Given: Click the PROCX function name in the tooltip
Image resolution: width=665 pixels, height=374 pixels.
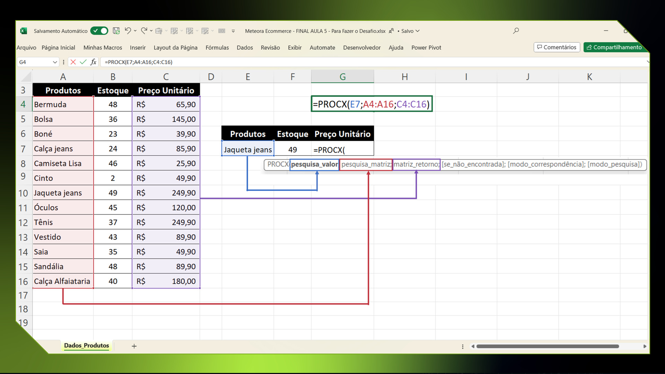Looking at the screenshot, I should pyautogui.click(x=278, y=164).
